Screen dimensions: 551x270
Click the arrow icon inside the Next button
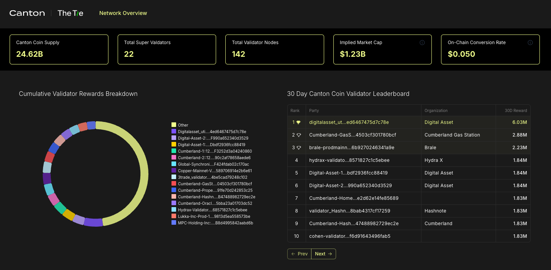tap(330, 254)
